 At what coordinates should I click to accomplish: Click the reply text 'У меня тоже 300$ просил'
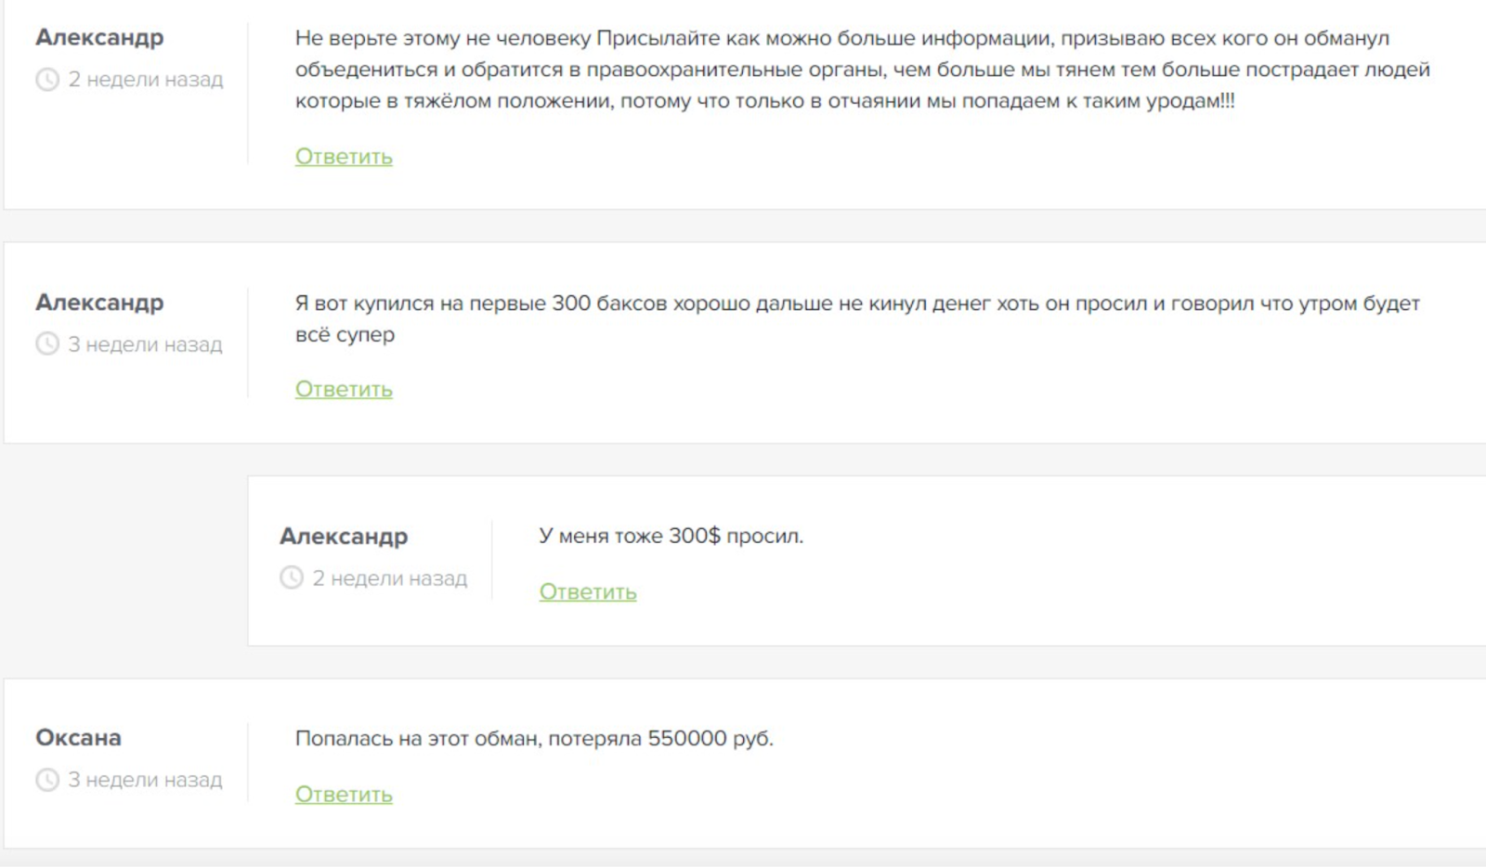point(671,537)
